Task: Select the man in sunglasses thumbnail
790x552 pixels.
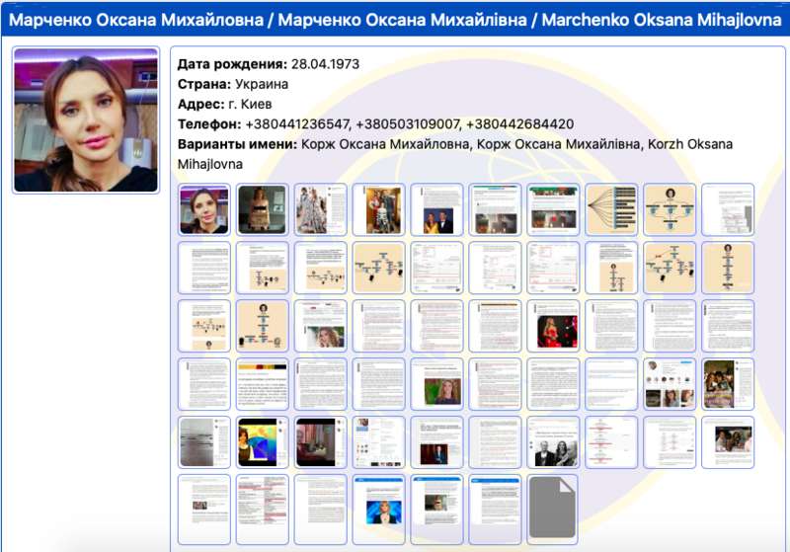Action: (x=437, y=501)
